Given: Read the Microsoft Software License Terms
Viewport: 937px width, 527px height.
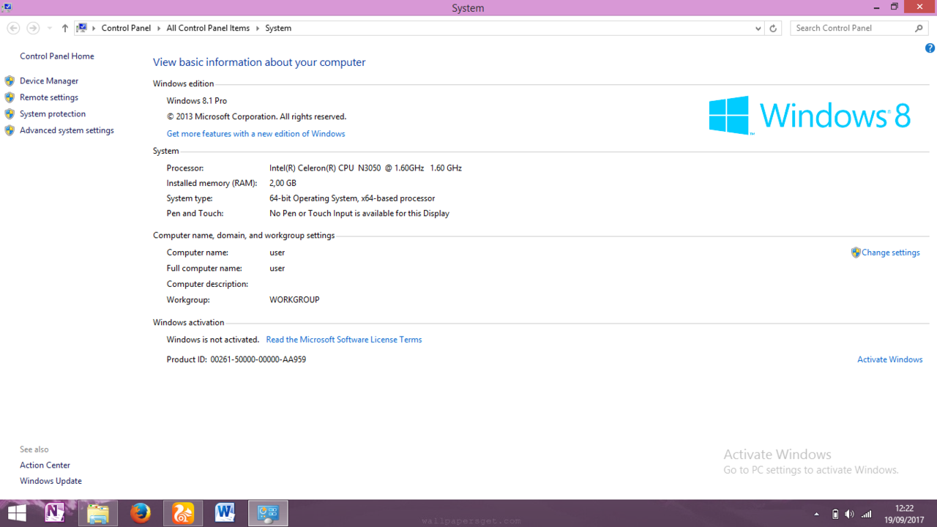Looking at the screenshot, I should click(x=344, y=340).
